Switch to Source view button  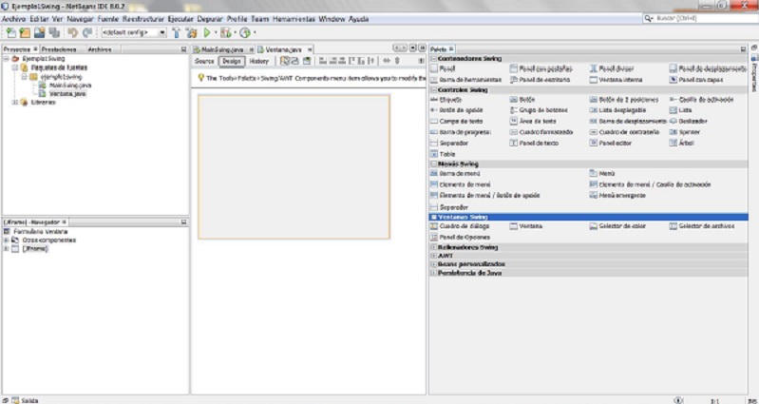point(204,61)
